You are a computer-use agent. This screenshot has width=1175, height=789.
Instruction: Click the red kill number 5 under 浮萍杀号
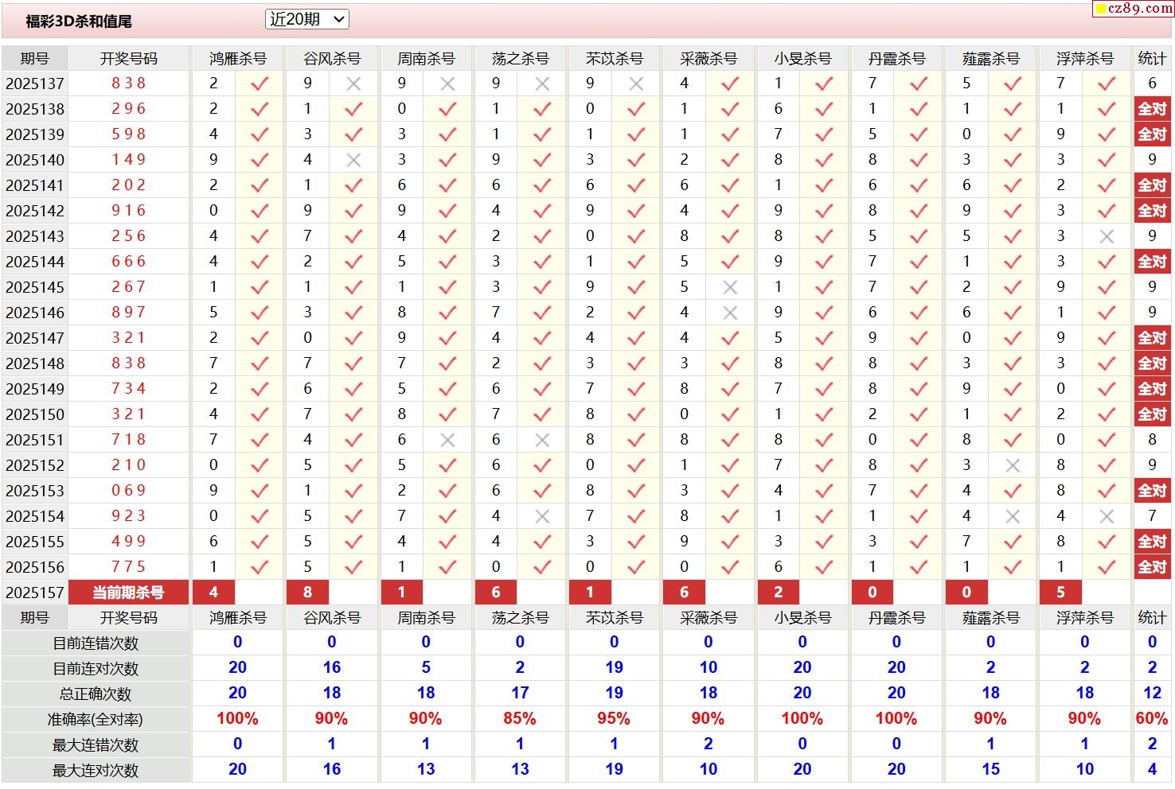click(1060, 592)
